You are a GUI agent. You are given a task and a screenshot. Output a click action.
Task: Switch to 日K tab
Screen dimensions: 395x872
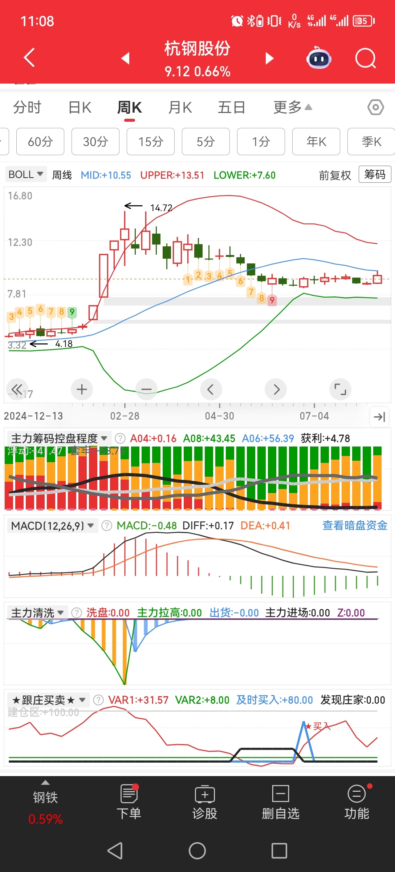[80, 108]
